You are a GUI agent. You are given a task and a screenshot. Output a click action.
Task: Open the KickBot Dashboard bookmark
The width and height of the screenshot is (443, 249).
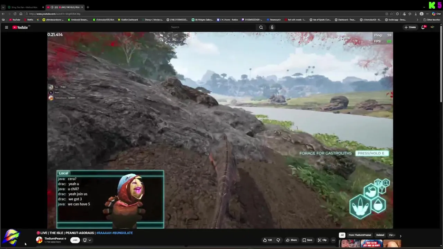[128, 20]
